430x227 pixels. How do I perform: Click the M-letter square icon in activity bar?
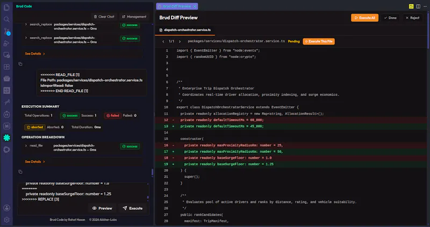6,126
